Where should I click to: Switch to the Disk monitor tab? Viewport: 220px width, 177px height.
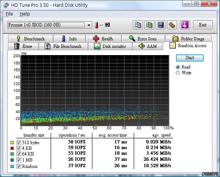pyautogui.click(x=110, y=46)
